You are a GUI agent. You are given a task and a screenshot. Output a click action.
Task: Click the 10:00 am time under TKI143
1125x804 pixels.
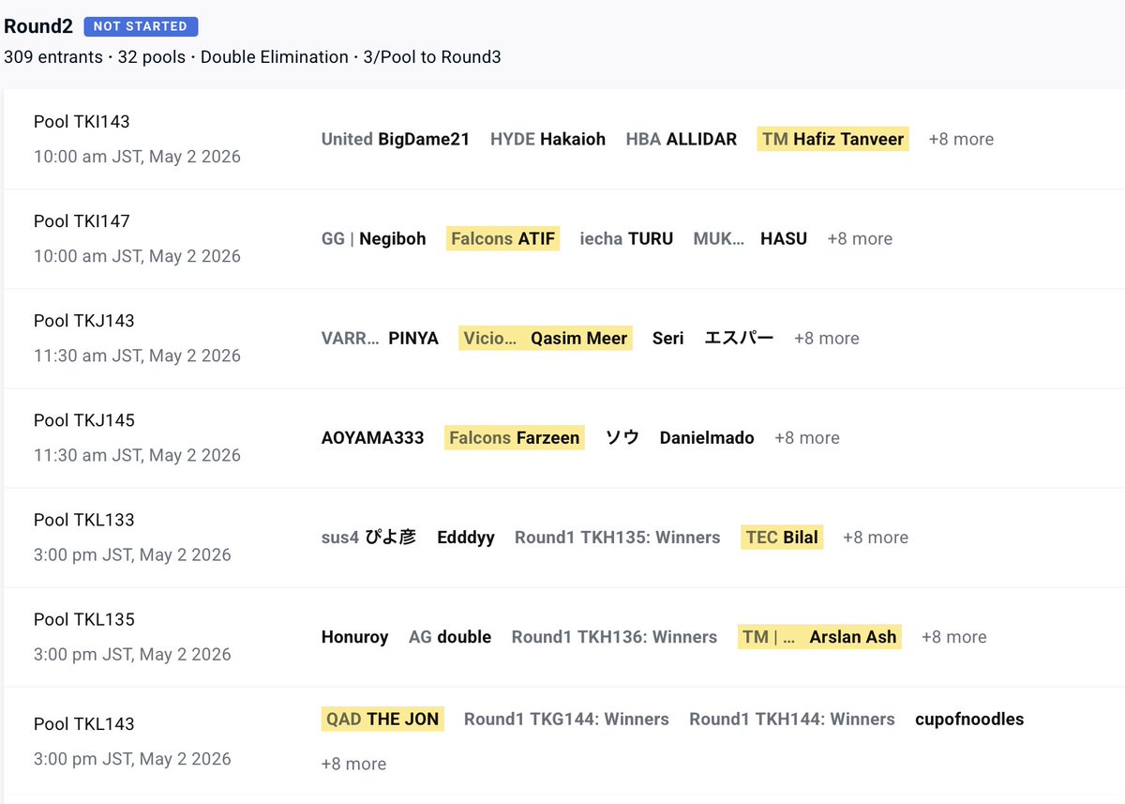pos(137,156)
